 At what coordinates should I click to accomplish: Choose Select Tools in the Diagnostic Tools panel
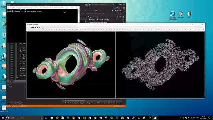click(x=92, y=20)
